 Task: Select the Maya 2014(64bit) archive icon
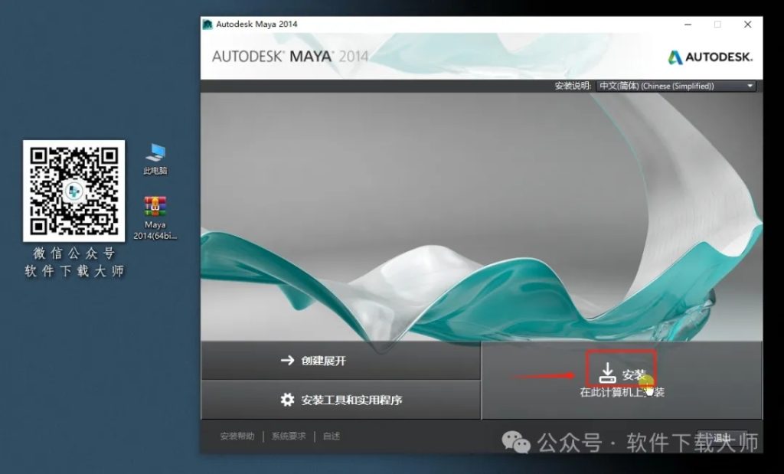point(155,218)
